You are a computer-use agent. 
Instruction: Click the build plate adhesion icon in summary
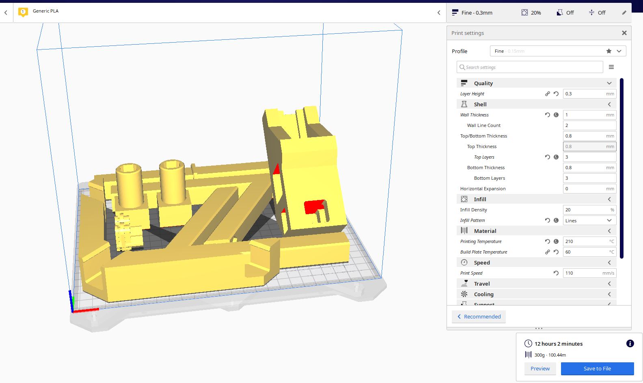point(591,13)
